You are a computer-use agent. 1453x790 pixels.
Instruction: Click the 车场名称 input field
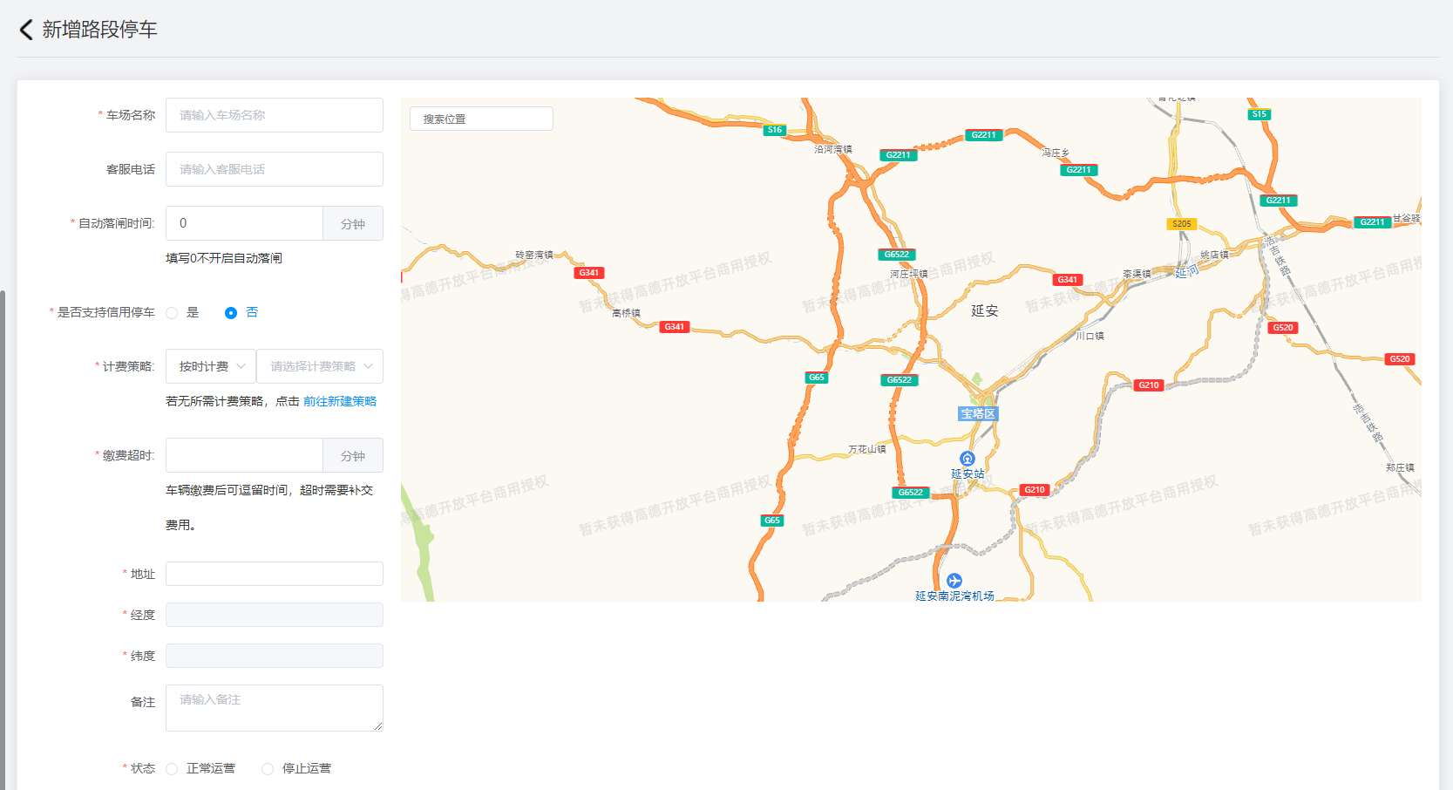(274, 115)
